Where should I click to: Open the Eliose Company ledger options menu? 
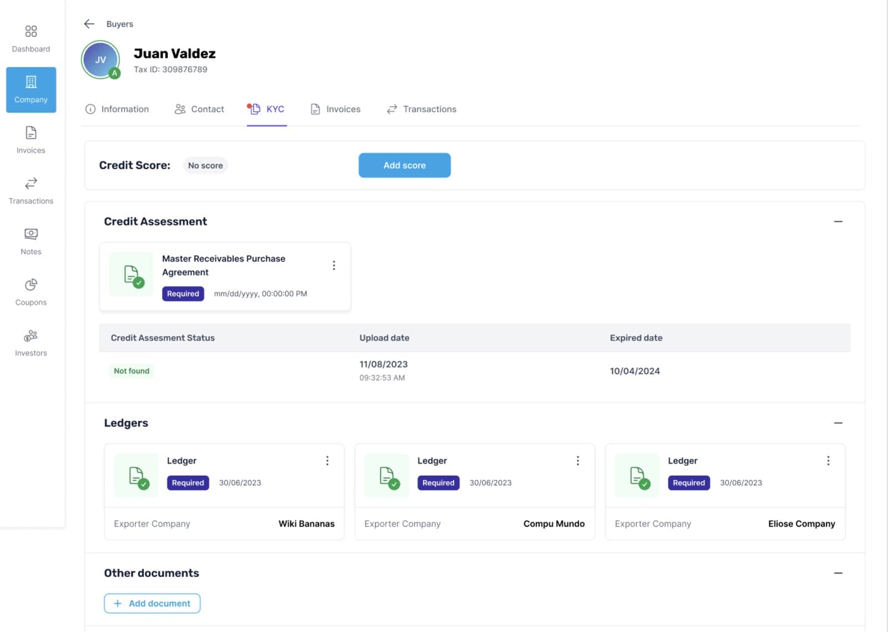[x=828, y=461]
